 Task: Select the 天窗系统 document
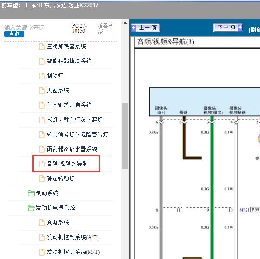pyautogui.click(x=58, y=90)
